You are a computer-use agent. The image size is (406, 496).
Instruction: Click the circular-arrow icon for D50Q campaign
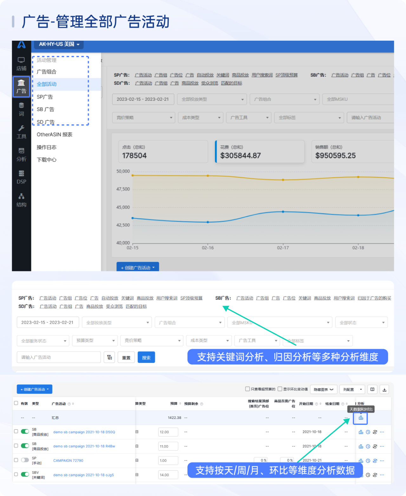tap(375, 432)
